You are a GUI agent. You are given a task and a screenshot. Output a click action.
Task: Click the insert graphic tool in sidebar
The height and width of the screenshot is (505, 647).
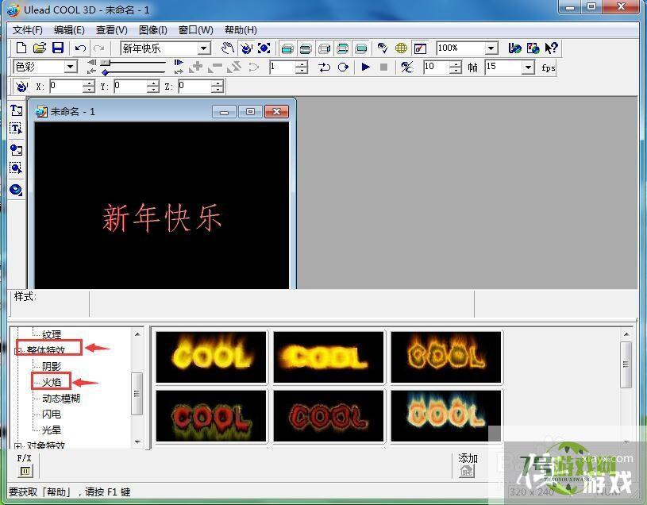[16, 149]
